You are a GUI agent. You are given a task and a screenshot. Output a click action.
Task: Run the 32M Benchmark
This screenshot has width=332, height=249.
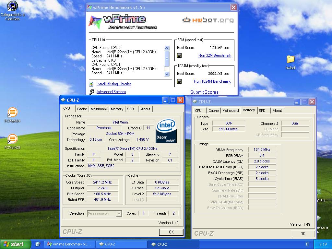click(215, 55)
